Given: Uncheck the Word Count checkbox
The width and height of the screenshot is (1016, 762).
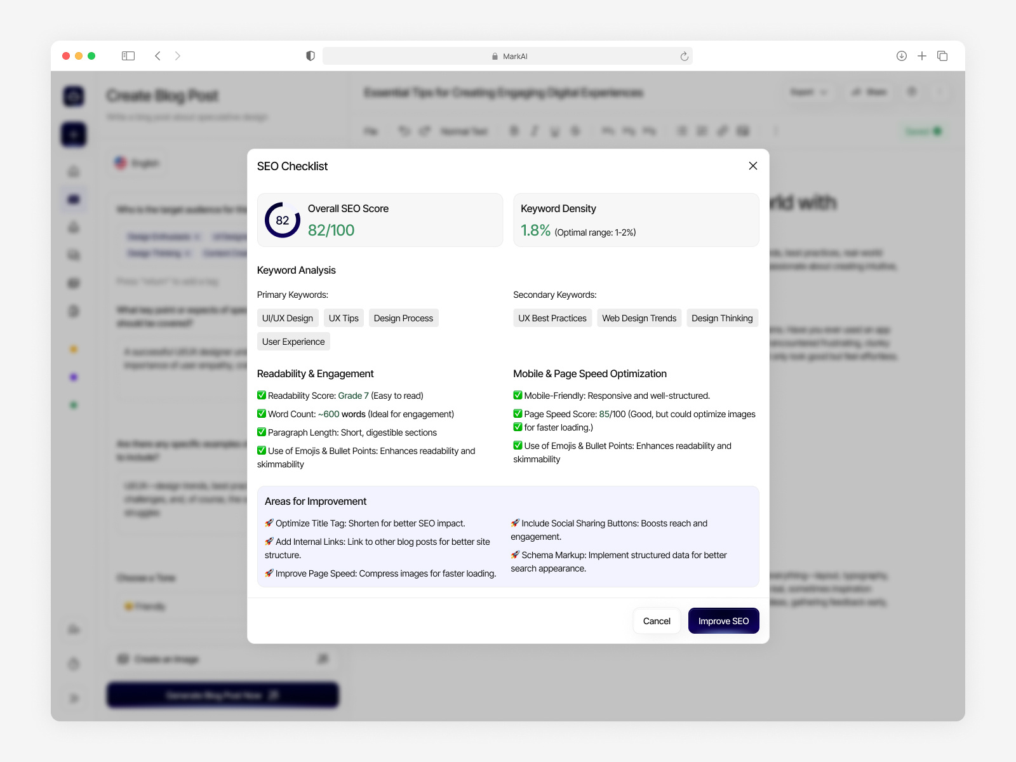Looking at the screenshot, I should 262,413.
